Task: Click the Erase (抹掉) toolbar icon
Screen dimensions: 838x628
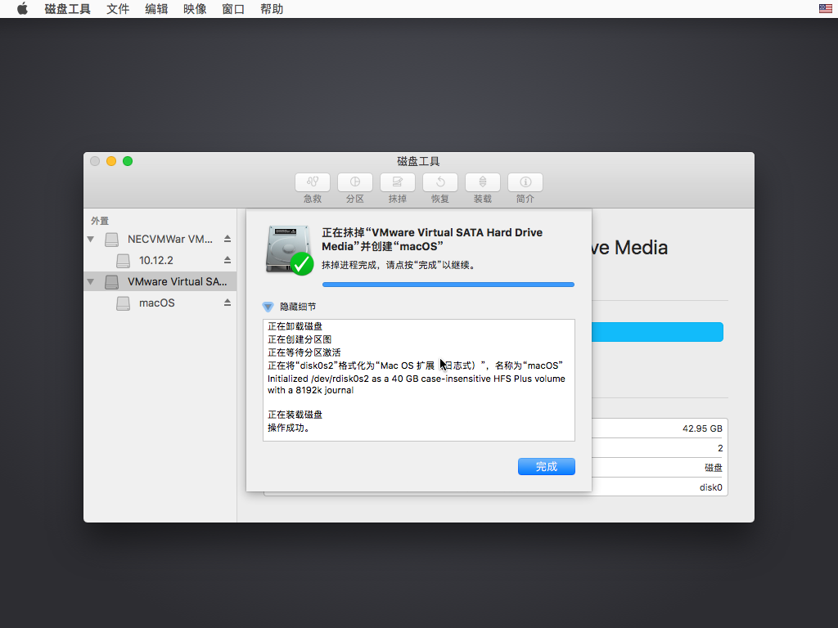Action: [x=397, y=182]
